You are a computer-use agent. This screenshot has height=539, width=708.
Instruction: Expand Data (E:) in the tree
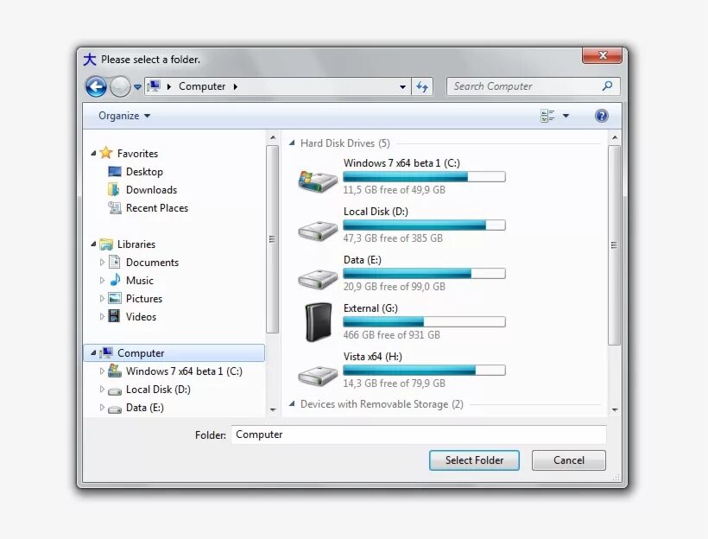pos(102,407)
